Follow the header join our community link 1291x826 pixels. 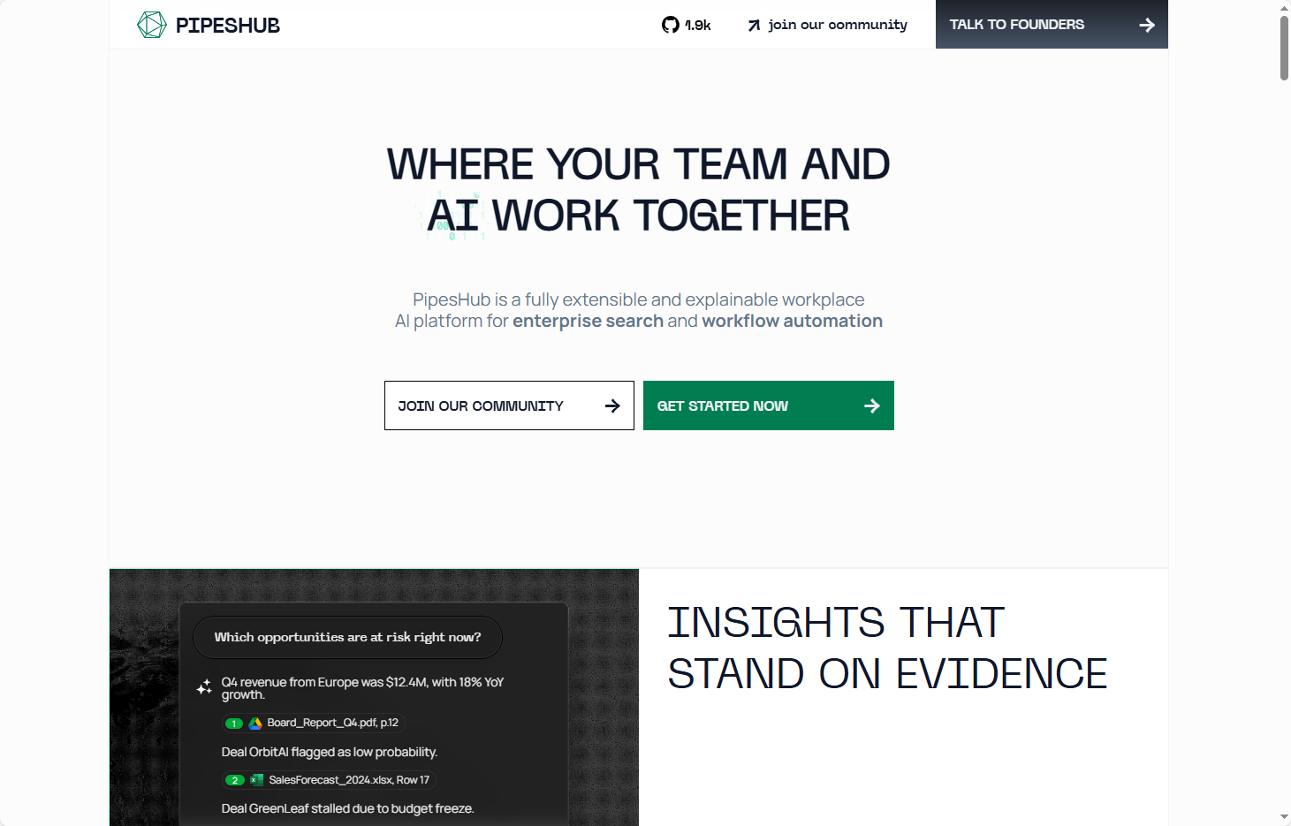[x=837, y=25]
